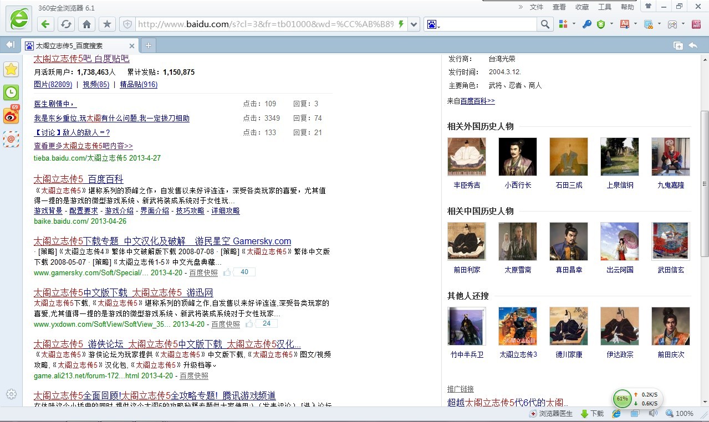The height and width of the screenshot is (422, 709).
Task: Click 太阁立志传3 cover thumbnail
Action: click(x=518, y=326)
